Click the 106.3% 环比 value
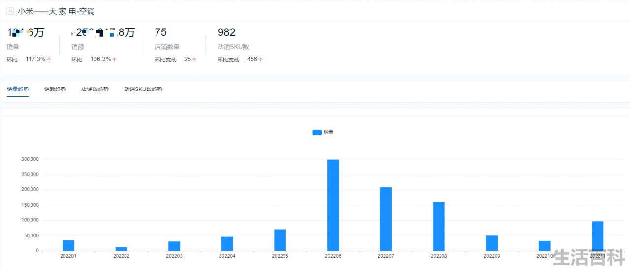Screen dimensions: 630x270 click(x=100, y=59)
